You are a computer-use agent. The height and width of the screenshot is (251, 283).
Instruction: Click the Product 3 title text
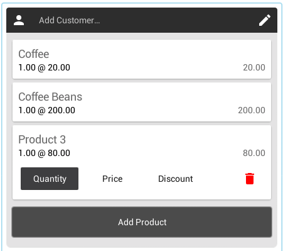[42, 140]
